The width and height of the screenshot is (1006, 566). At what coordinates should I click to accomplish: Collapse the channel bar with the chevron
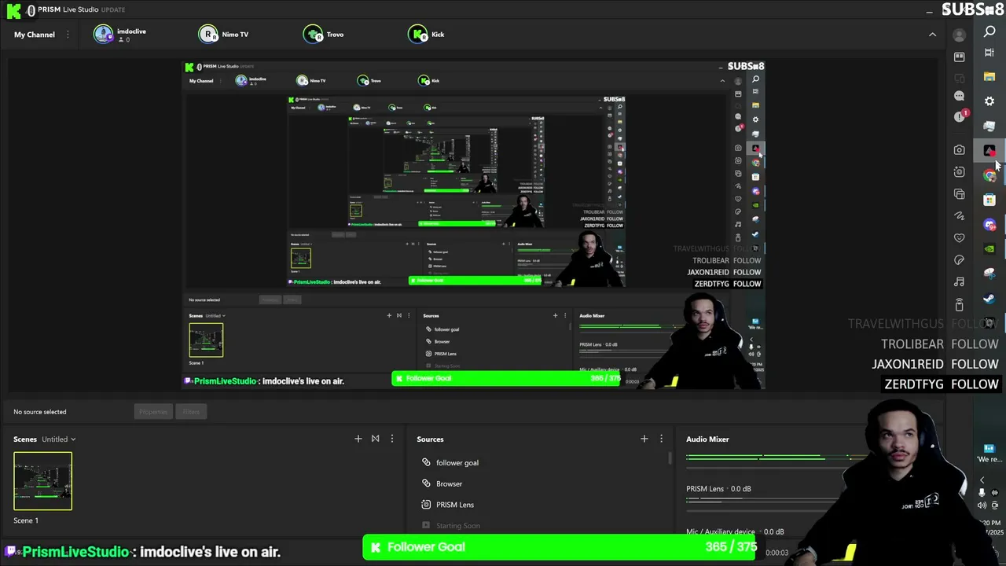point(932,35)
